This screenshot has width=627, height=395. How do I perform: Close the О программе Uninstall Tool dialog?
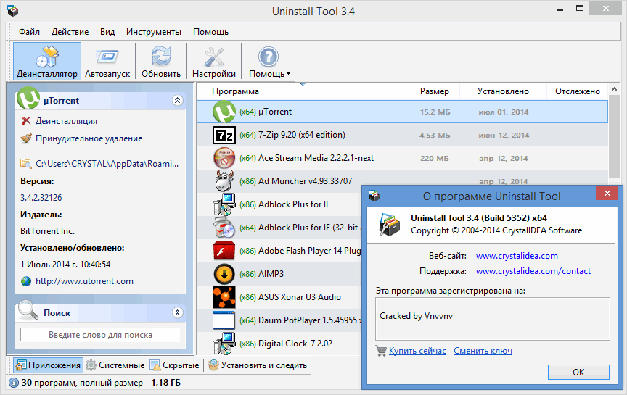click(607, 194)
